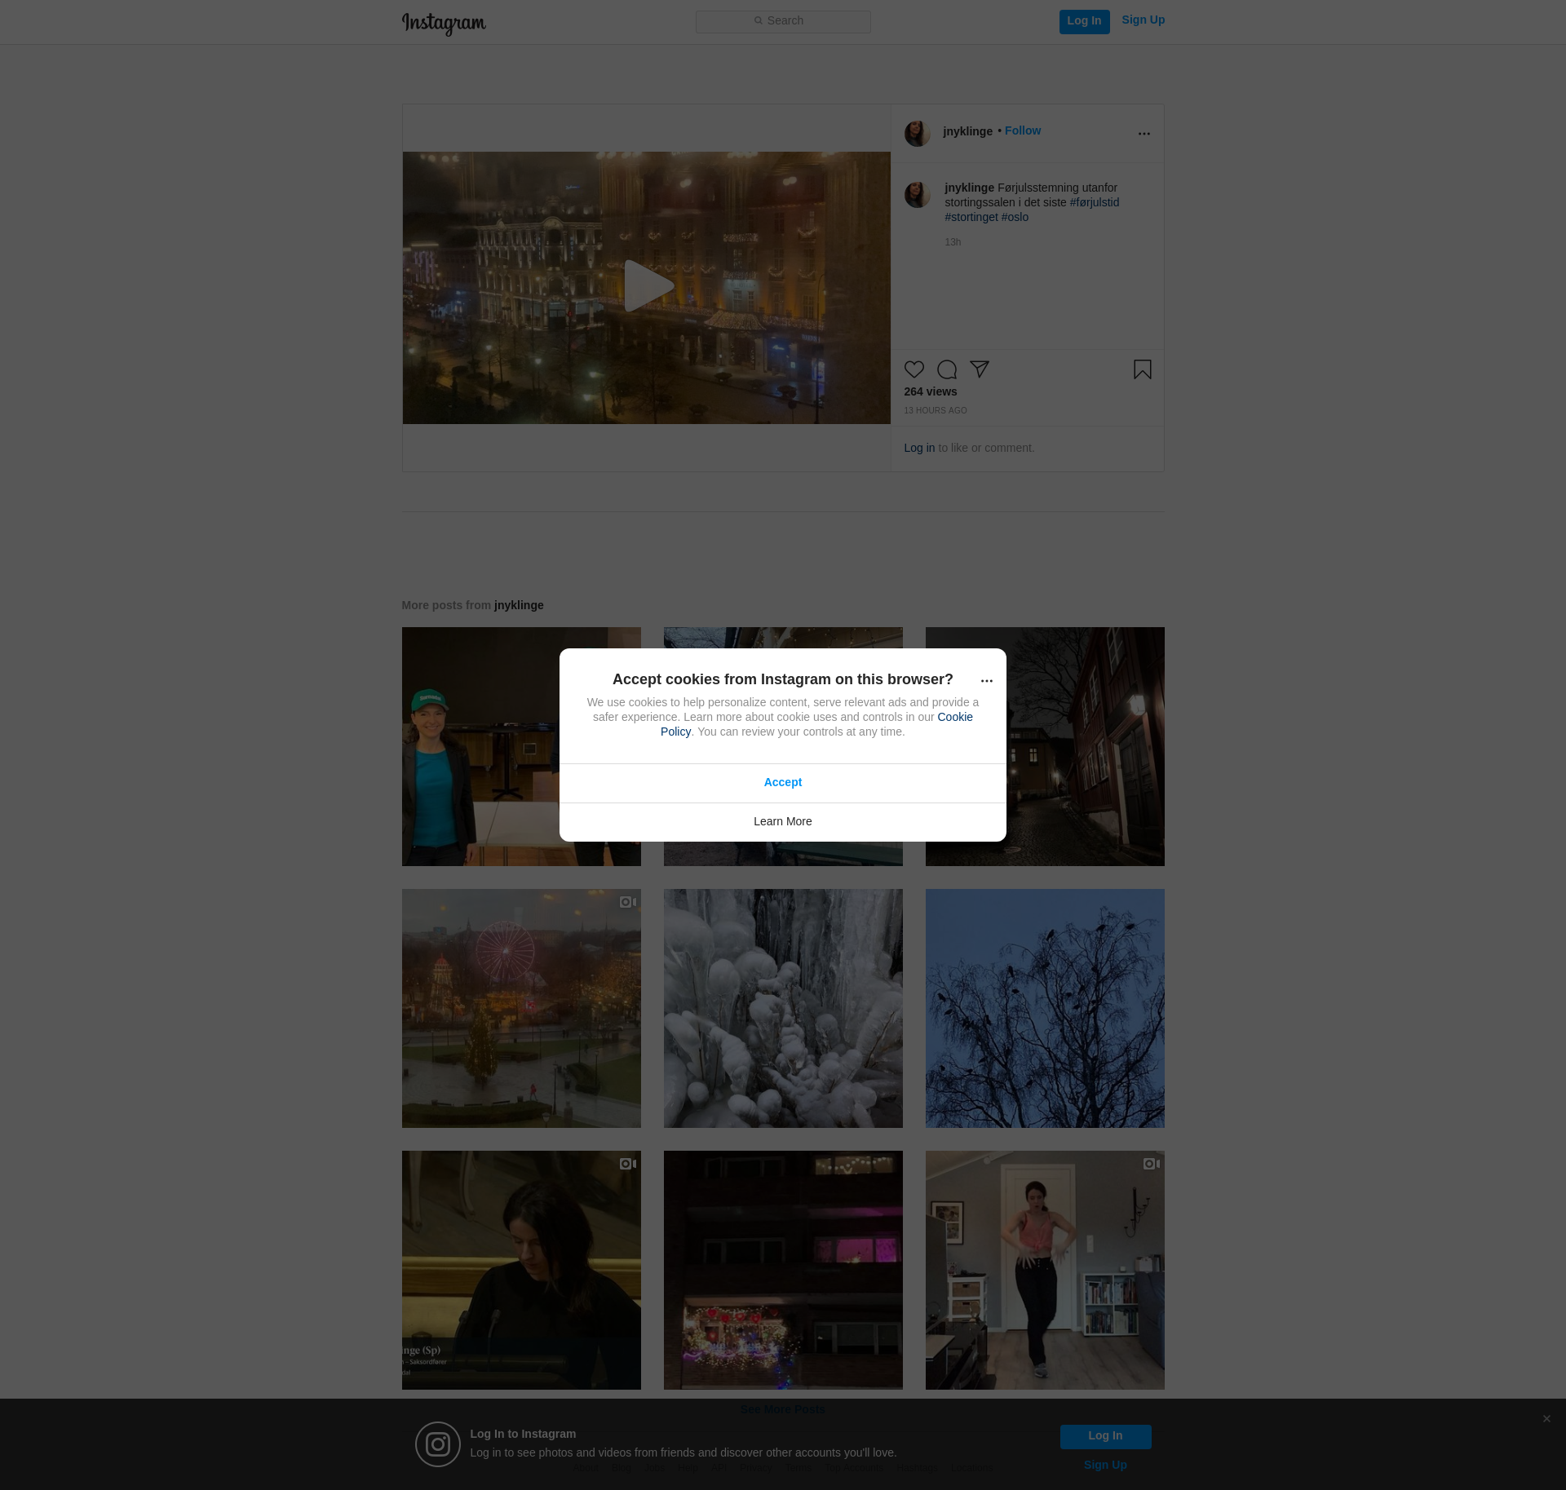1566x1490 pixels.
Task: Open the #førjulstid hashtag
Action: [x=1095, y=202]
